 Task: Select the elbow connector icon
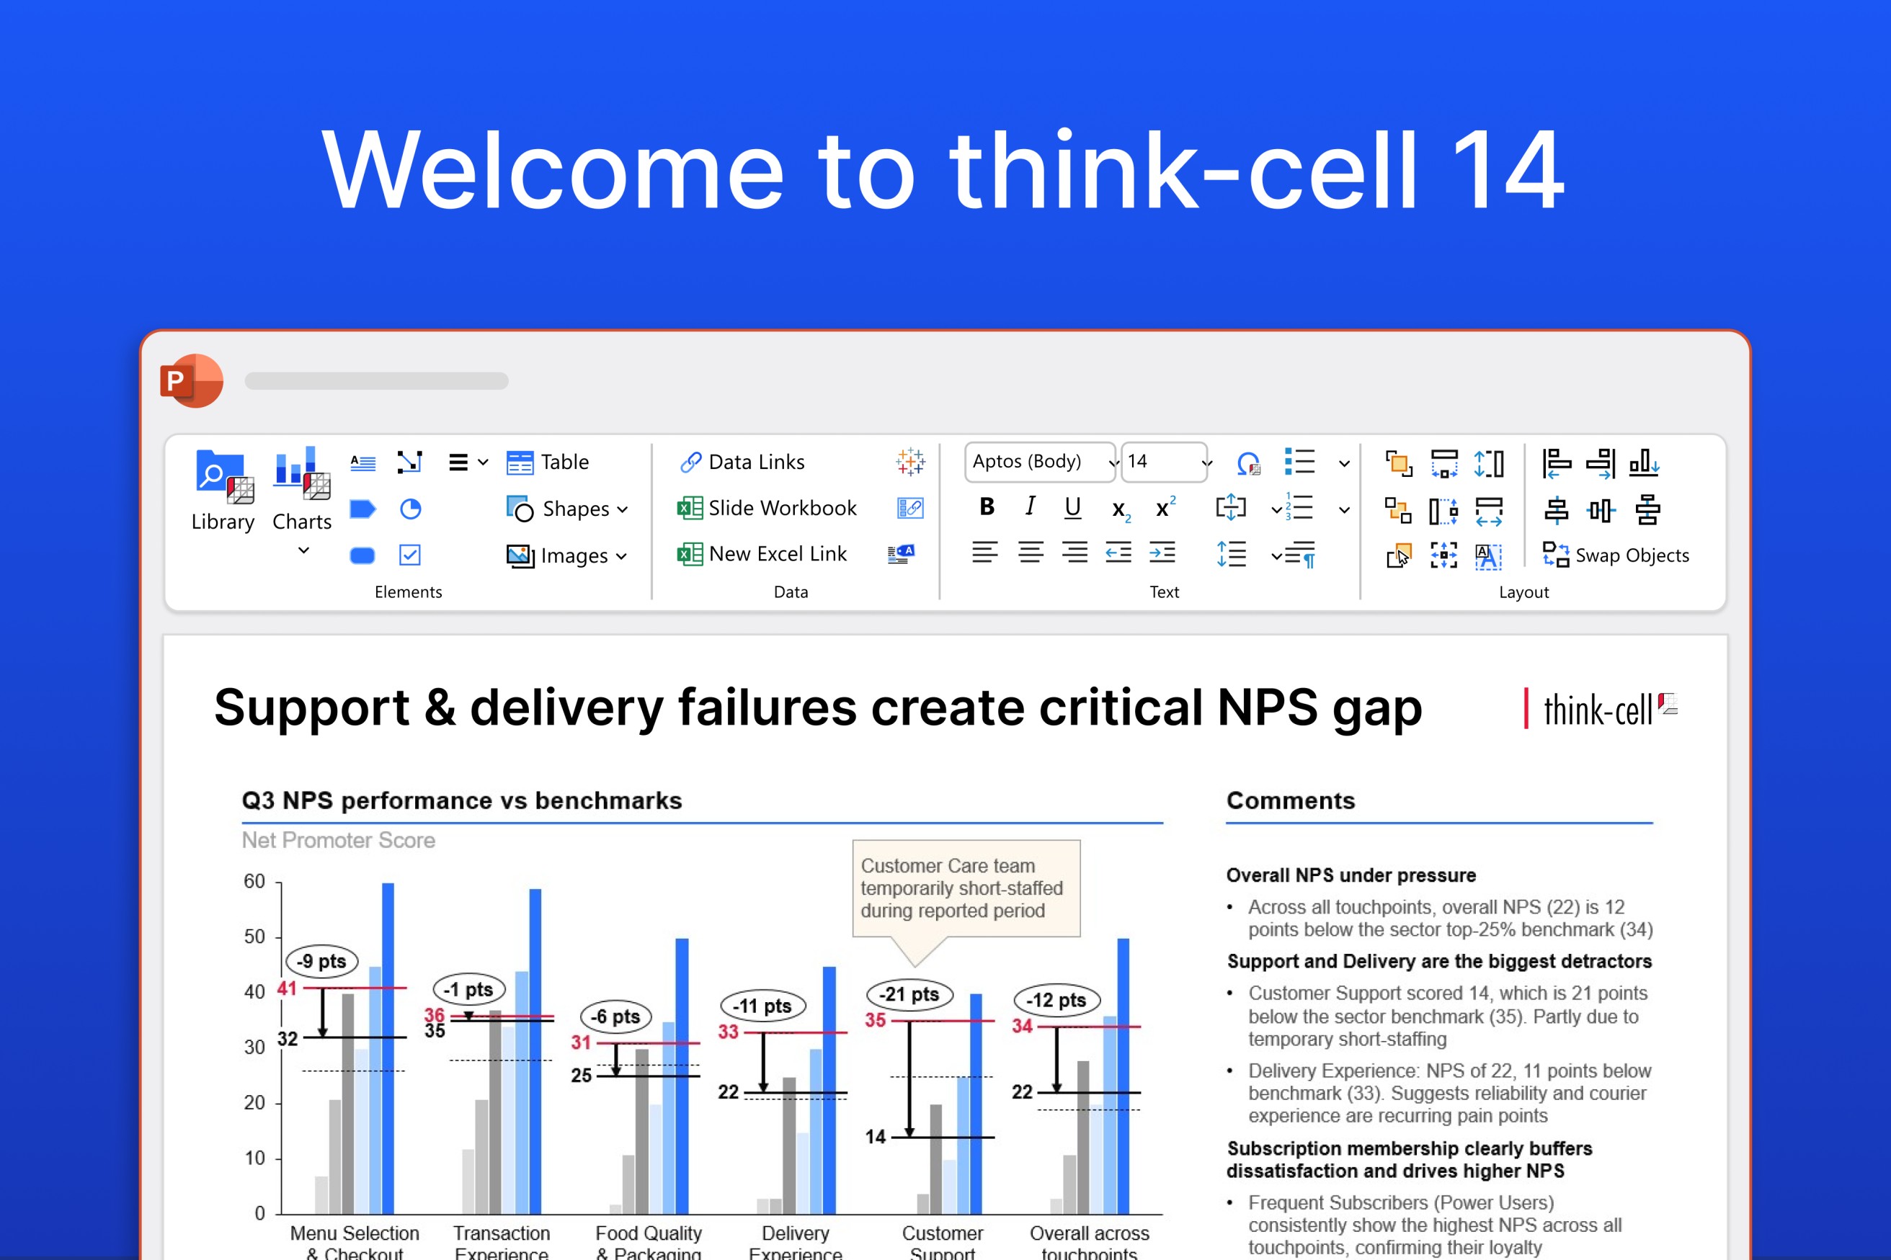pyautogui.click(x=410, y=462)
